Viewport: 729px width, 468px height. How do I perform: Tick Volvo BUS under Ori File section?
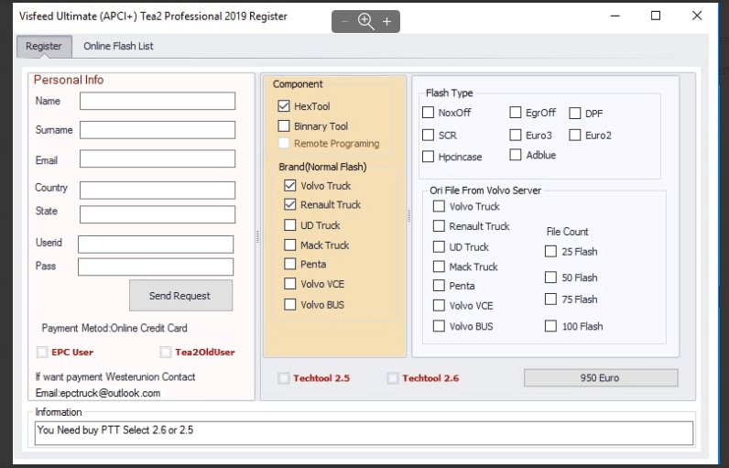coord(440,326)
